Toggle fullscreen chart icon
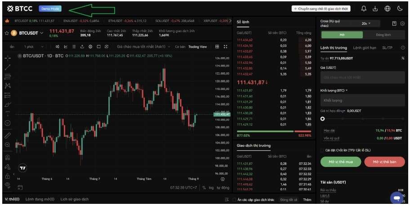 pyautogui.click(x=225, y=46)
